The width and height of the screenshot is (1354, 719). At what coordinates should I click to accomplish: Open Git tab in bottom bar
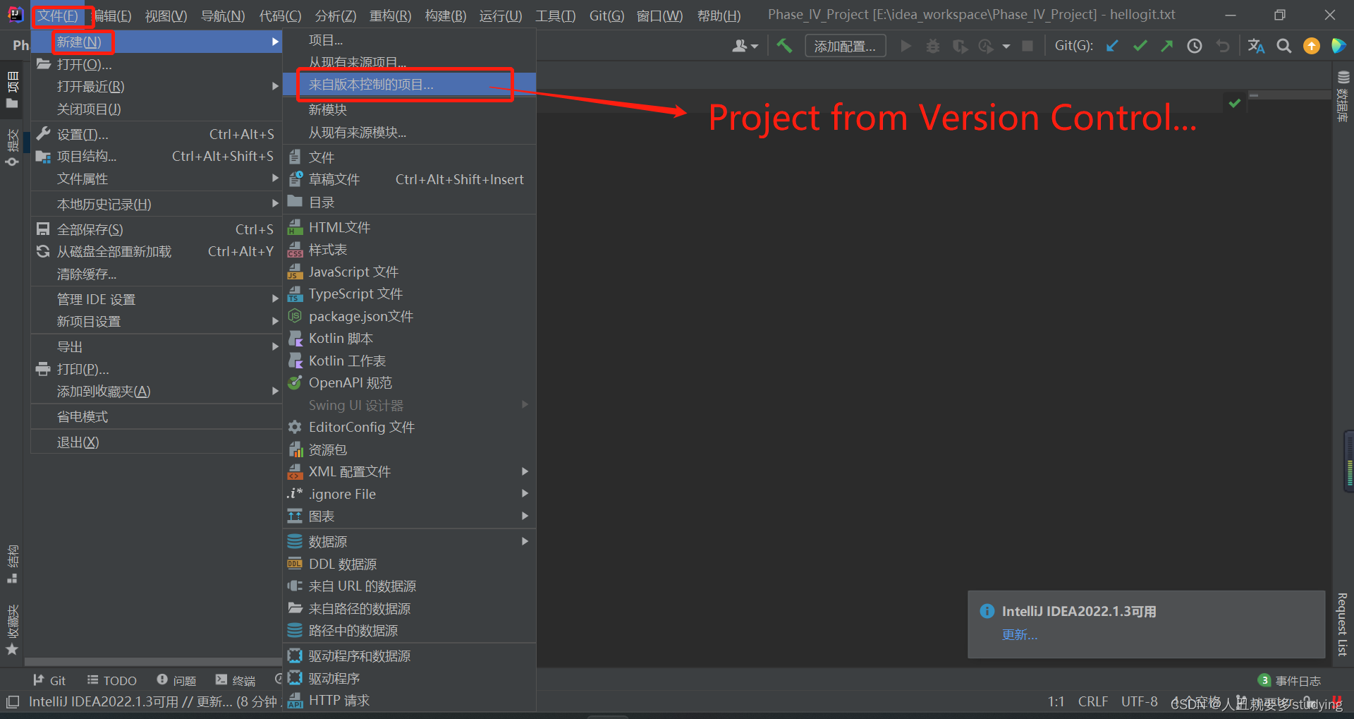[49, 680]
